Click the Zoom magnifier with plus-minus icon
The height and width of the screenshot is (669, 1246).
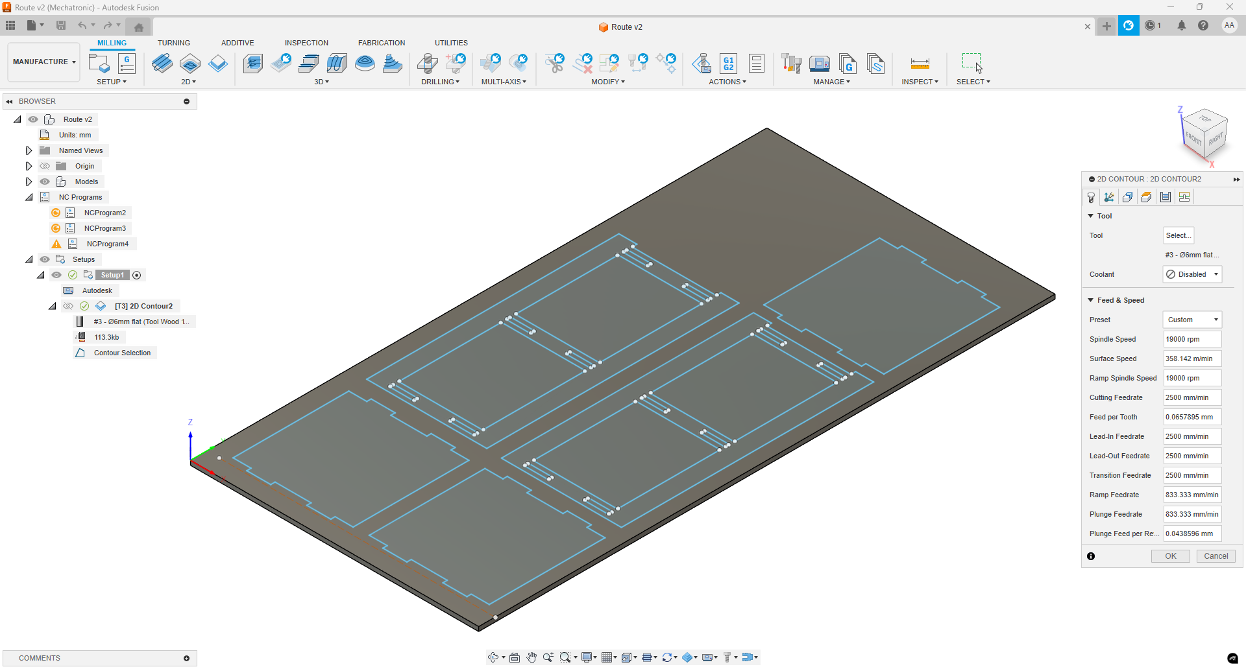coord(548,657)
